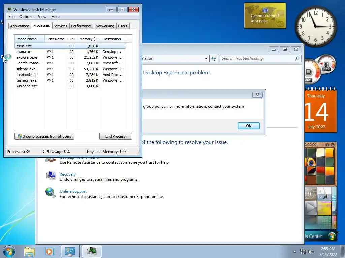The image size is (345, 258).
Task: Select the explorer.exe process row
Action: click(x=70, y=57)
